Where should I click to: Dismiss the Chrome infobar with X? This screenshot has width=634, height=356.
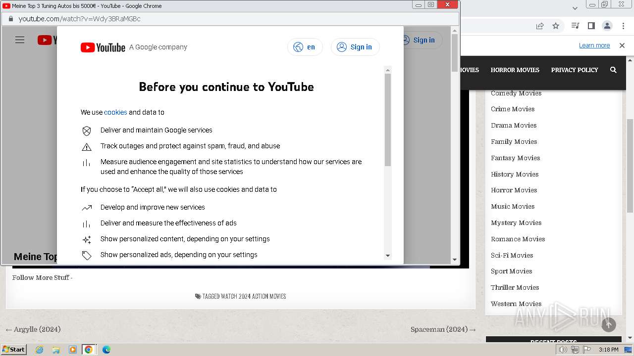622,45
